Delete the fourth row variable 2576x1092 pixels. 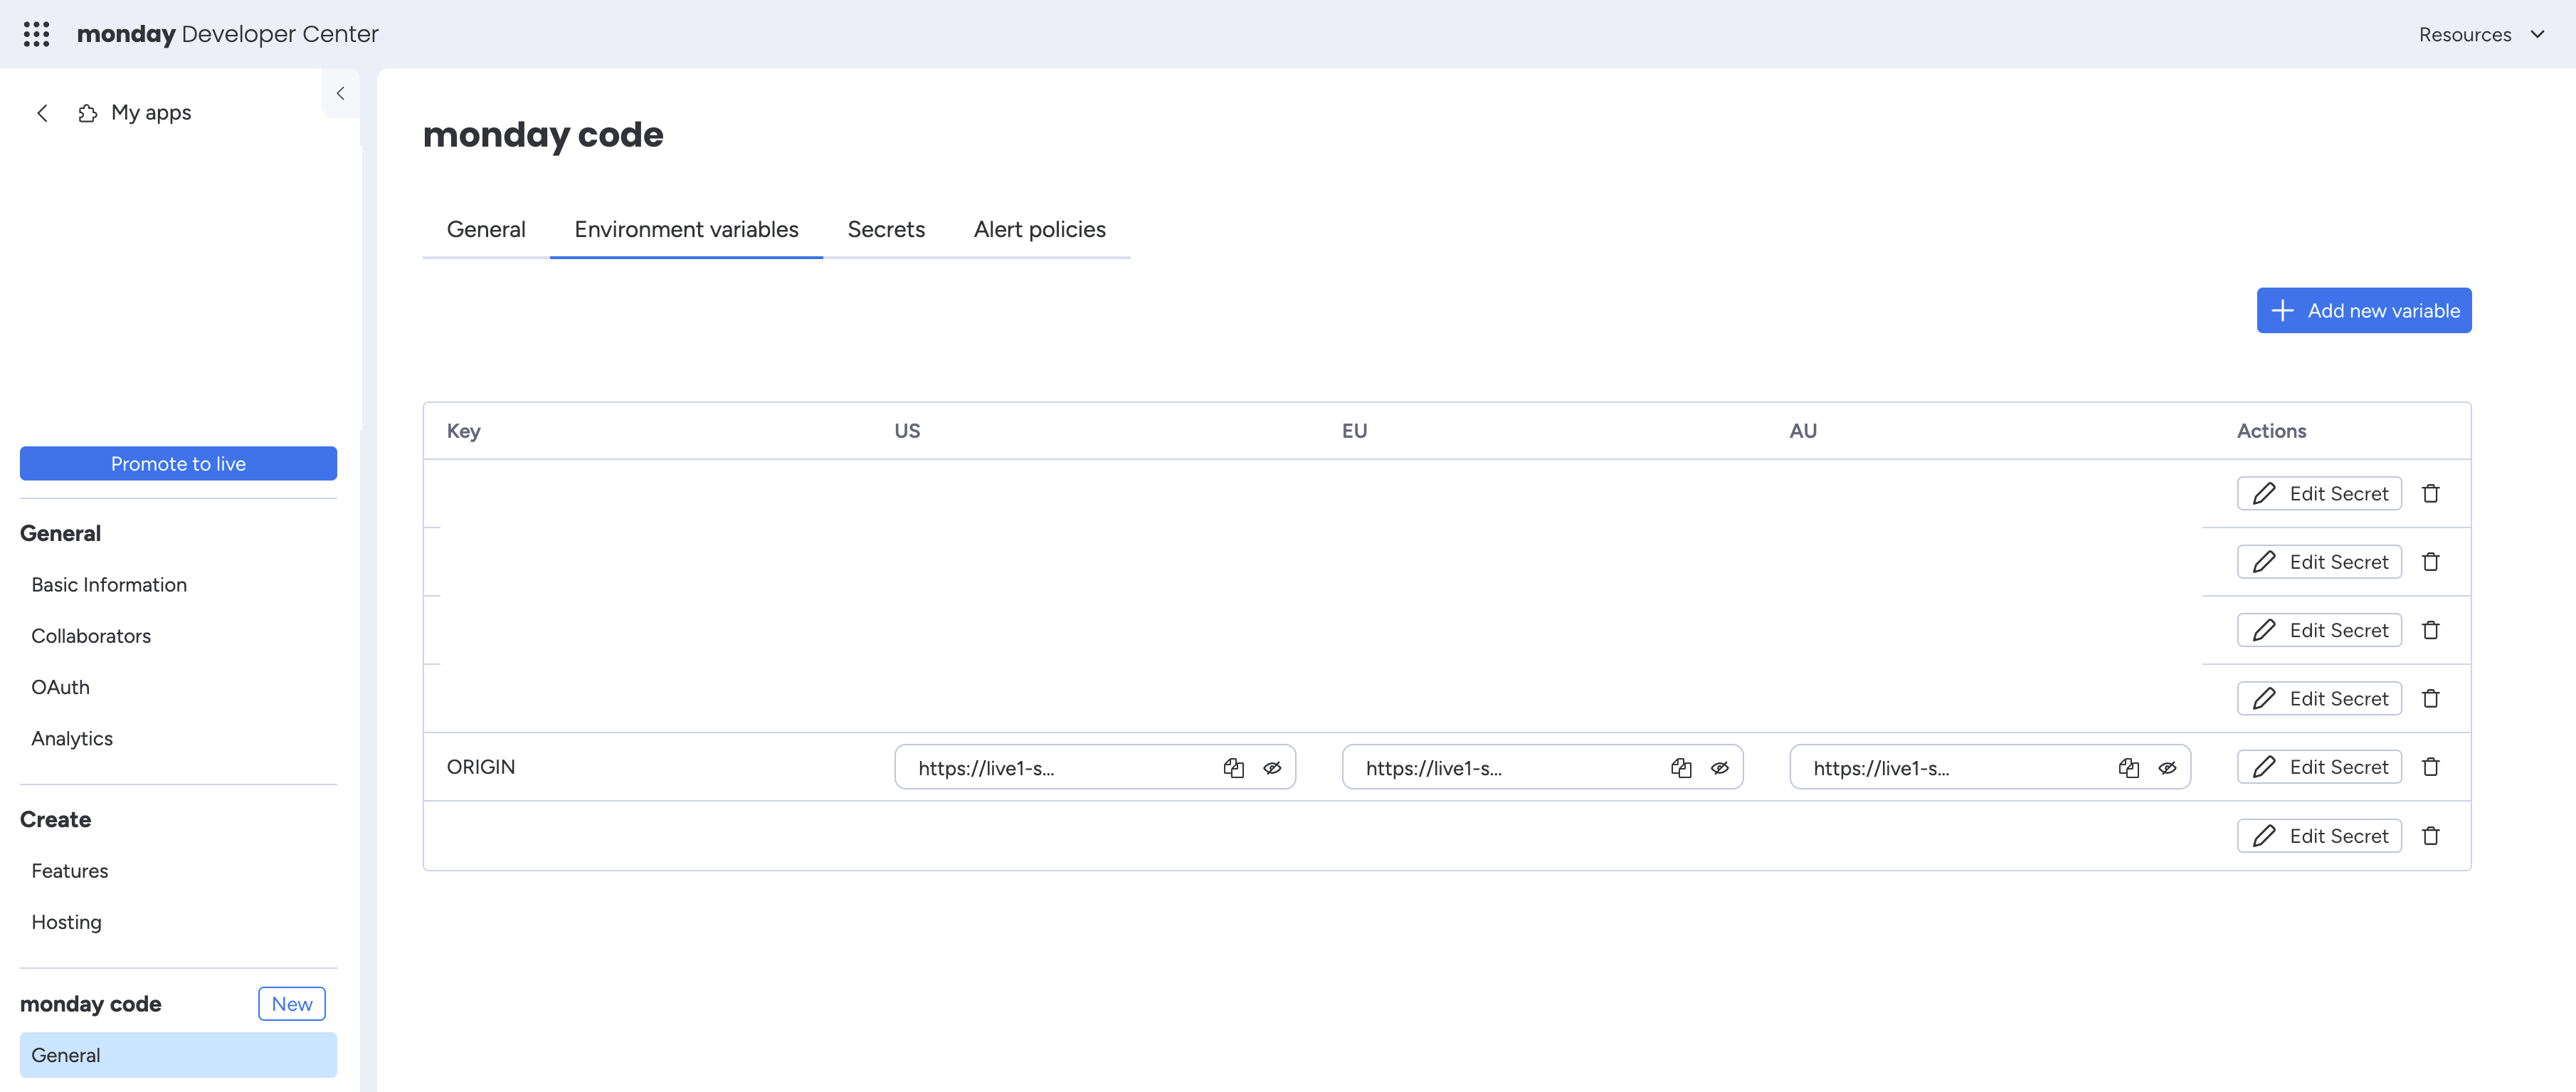pos(2431,699)
